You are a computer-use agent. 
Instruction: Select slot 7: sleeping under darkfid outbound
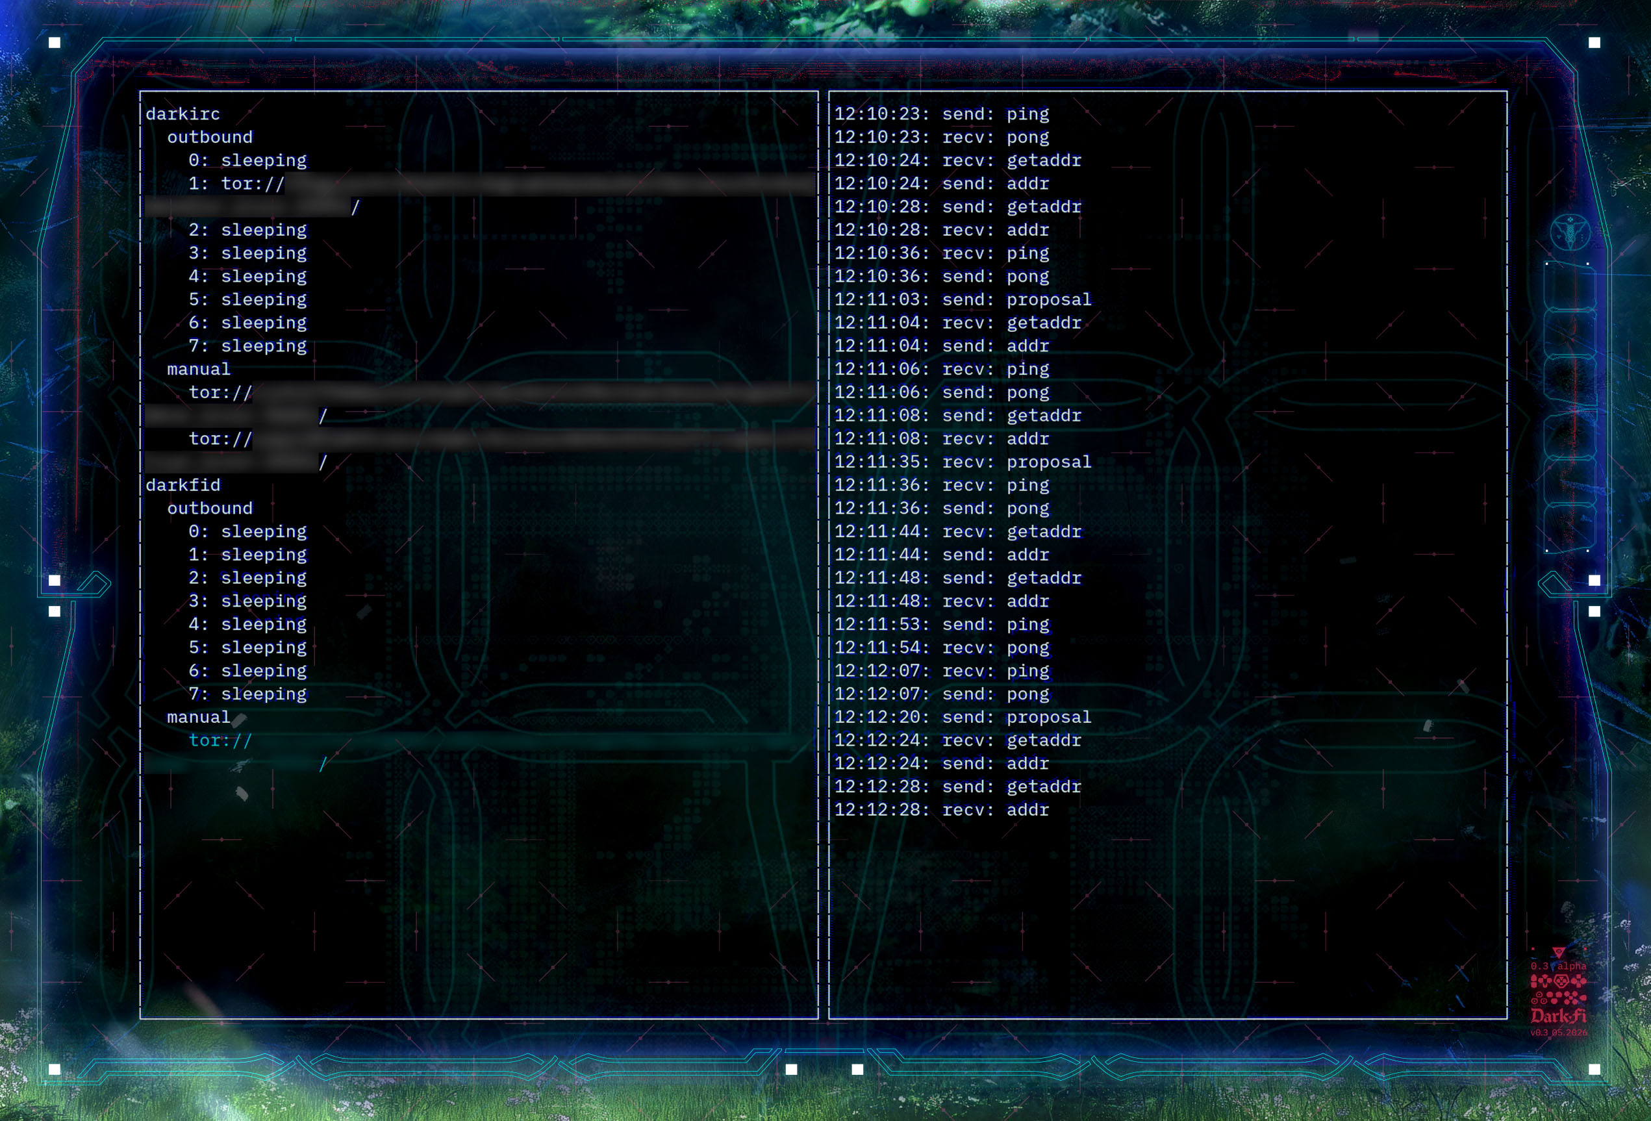pyautogui.click(x=247, y=694)
